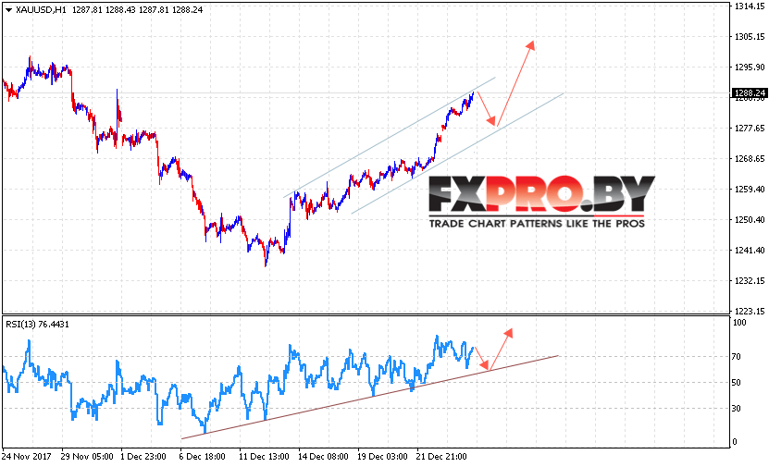Select the 1241.40 price axis label
The height and width of the screenshot is (467, 769).
coord(750,250)
